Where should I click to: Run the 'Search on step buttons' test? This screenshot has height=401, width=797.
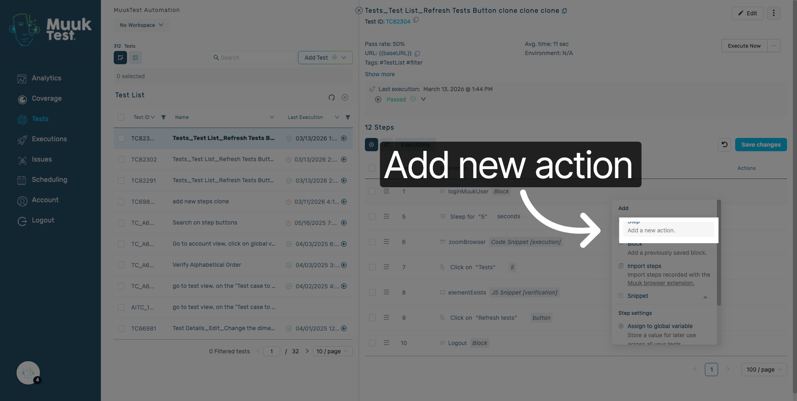pyautogui.click(x=344, y=223)
